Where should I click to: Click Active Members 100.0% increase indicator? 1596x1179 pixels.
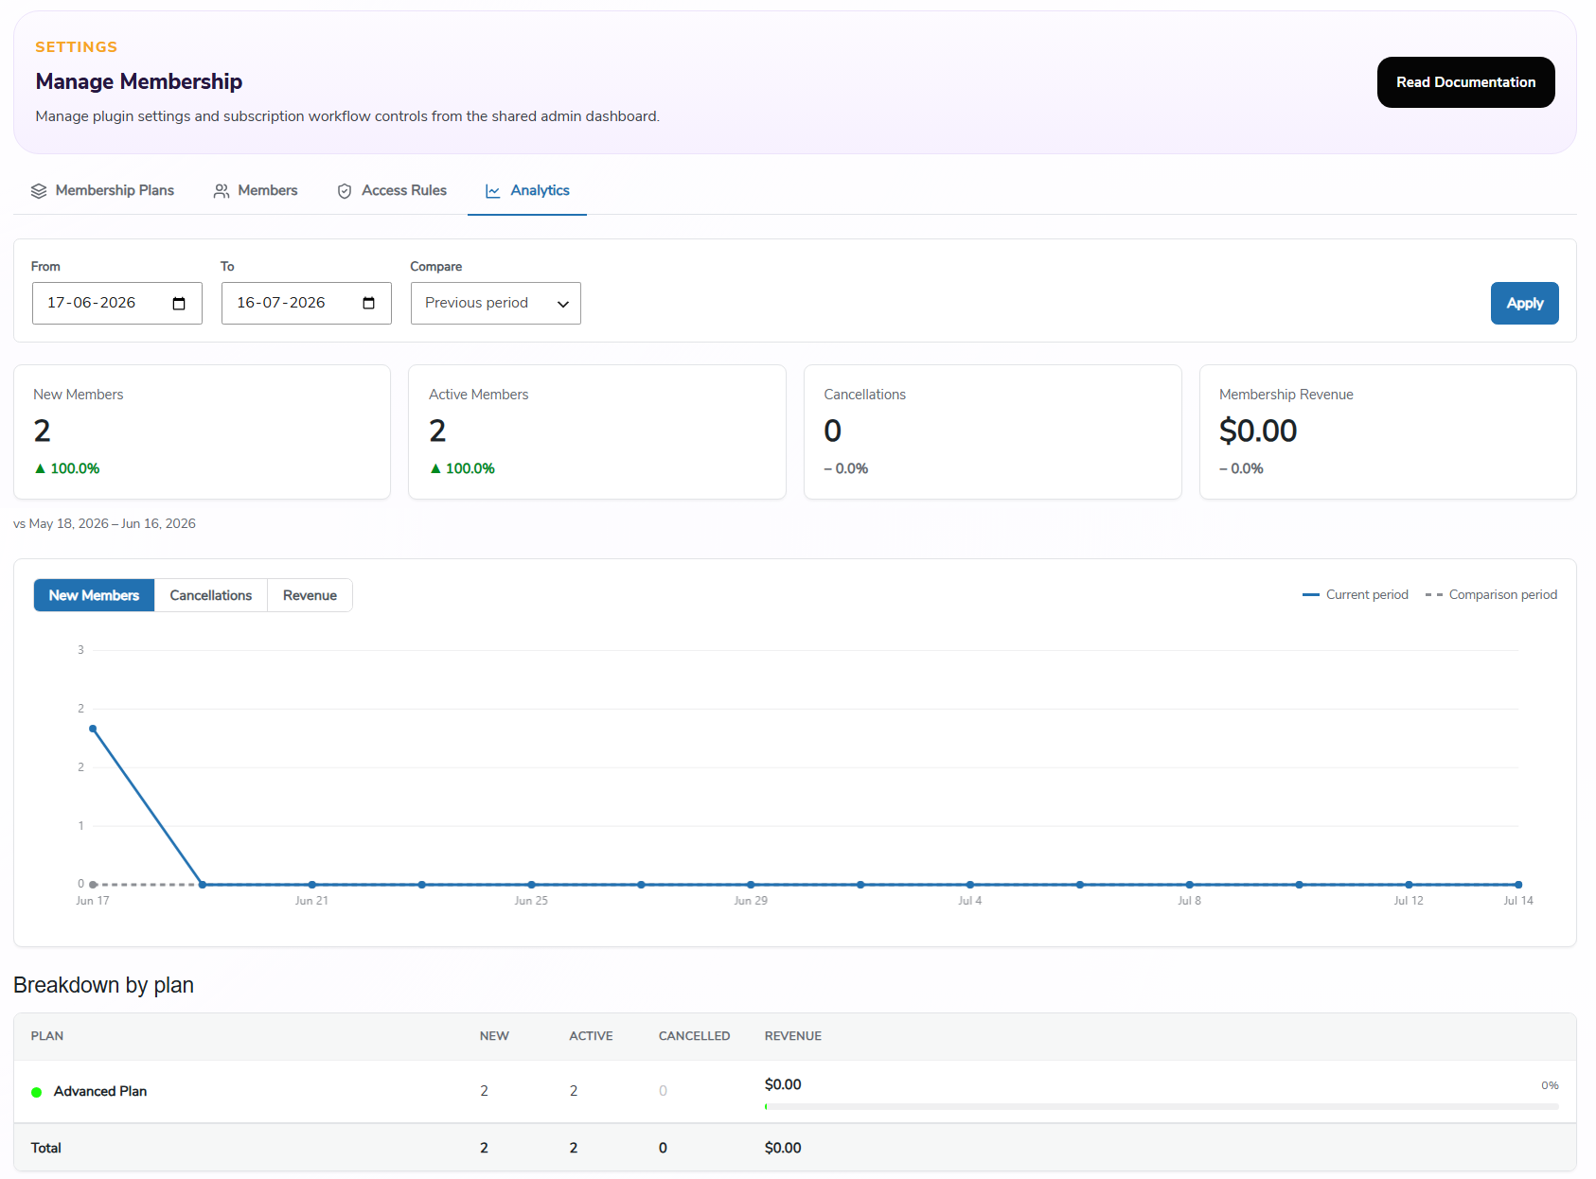462,468
